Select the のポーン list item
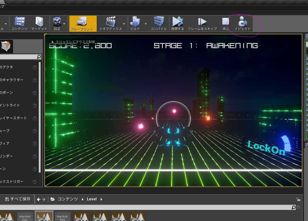The height and width of the screenshot is (221, 308). pos(19,93)
